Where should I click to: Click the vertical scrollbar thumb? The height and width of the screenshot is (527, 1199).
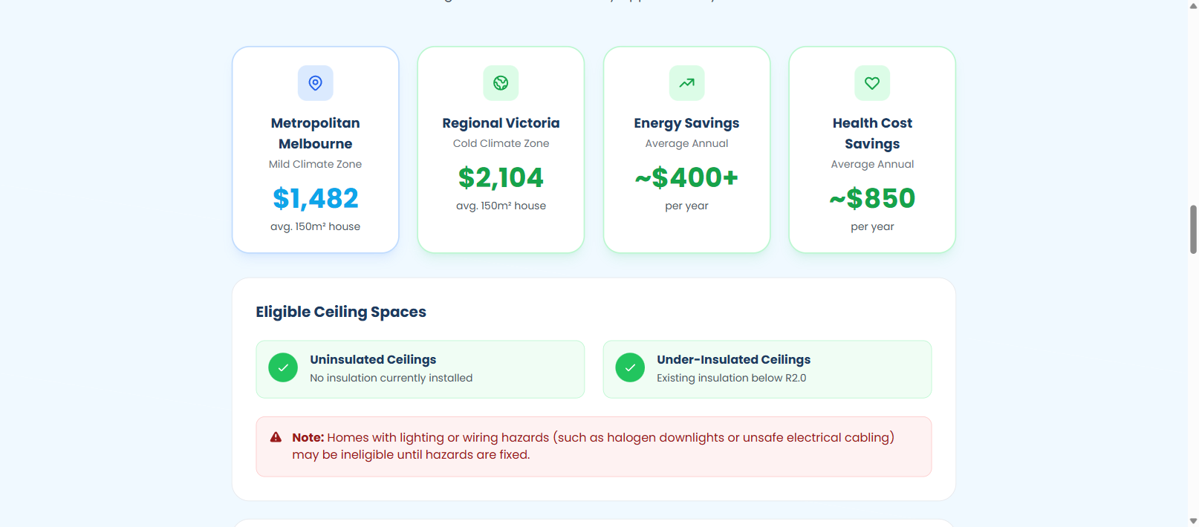(1193, 230)
